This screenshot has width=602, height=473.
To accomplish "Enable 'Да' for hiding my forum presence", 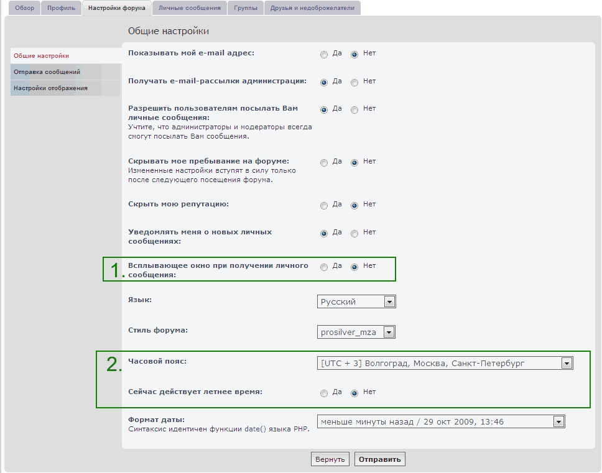I will (323, 163).
